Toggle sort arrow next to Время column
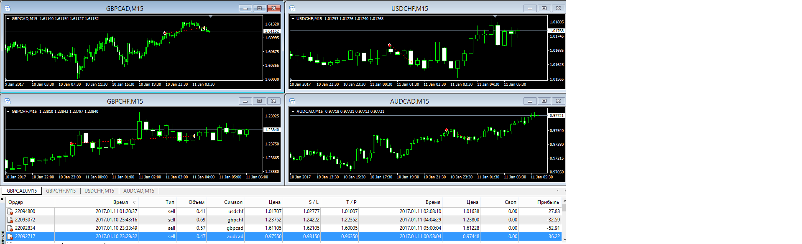 click(134, 202)
